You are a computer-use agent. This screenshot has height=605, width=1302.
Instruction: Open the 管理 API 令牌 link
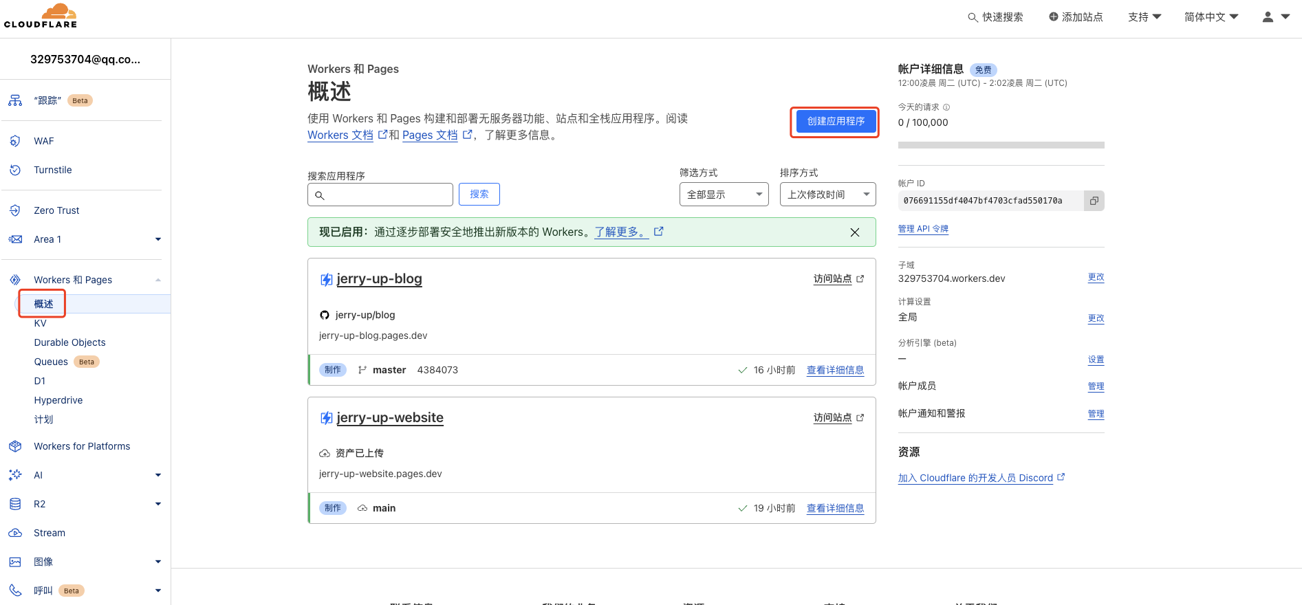pyautogui.click(x=923, y=229)
